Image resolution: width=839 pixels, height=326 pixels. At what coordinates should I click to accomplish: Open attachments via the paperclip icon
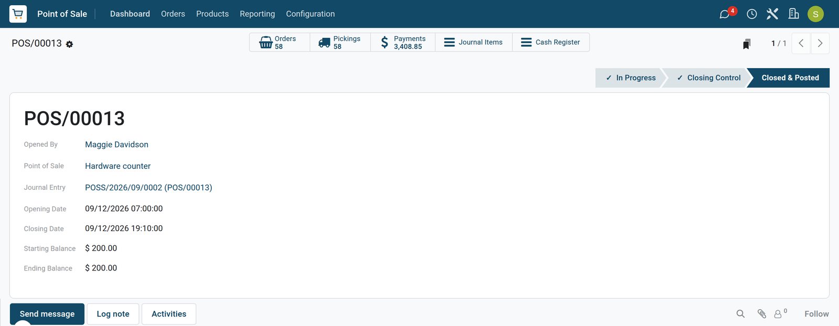(762, 314)
